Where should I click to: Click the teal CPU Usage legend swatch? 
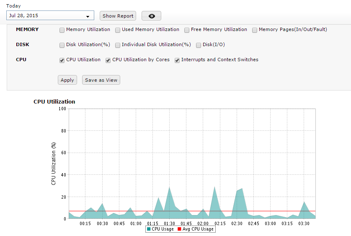[x=149, y=229]
